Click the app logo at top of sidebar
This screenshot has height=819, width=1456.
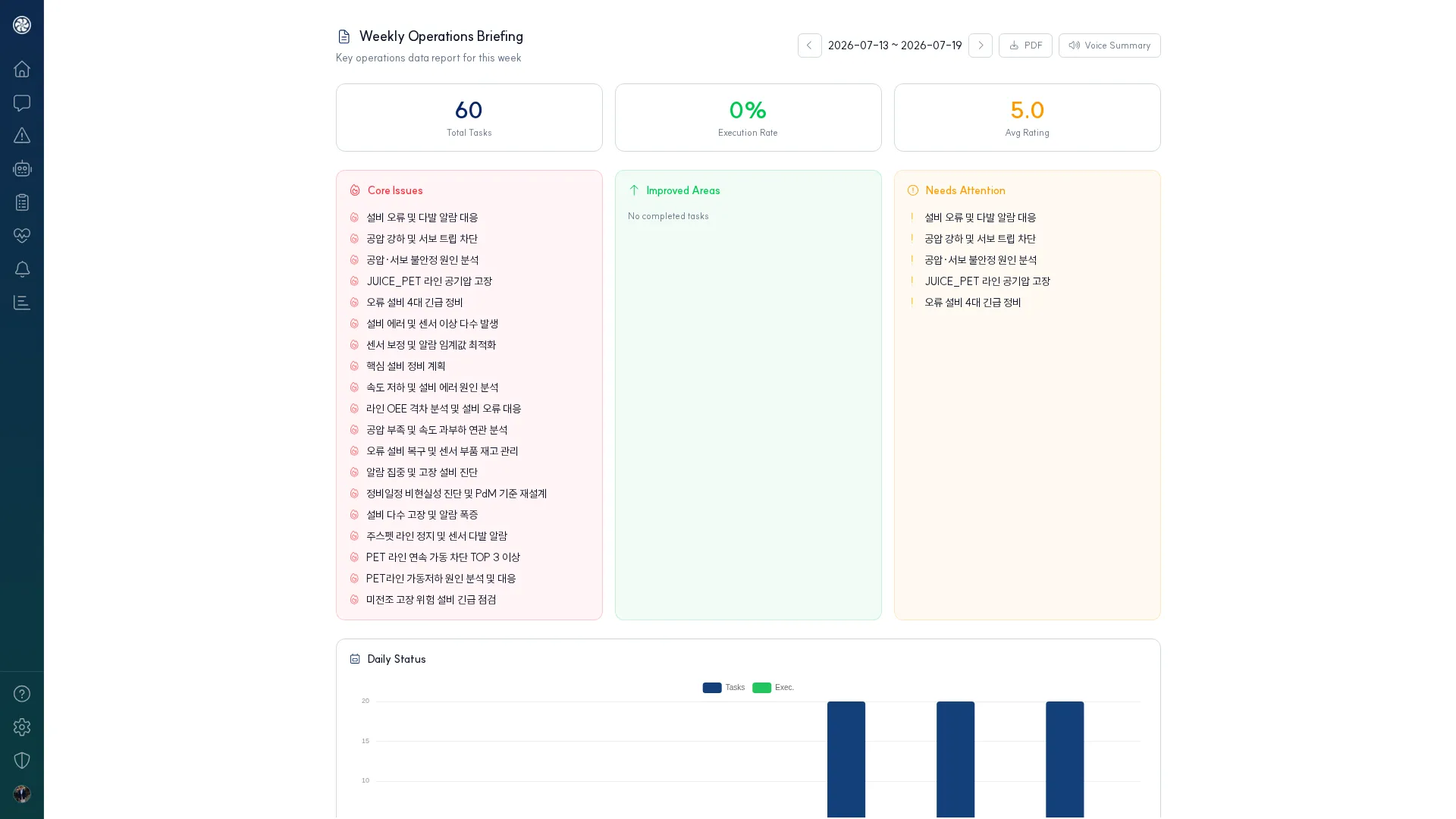[x=22, y=25]
